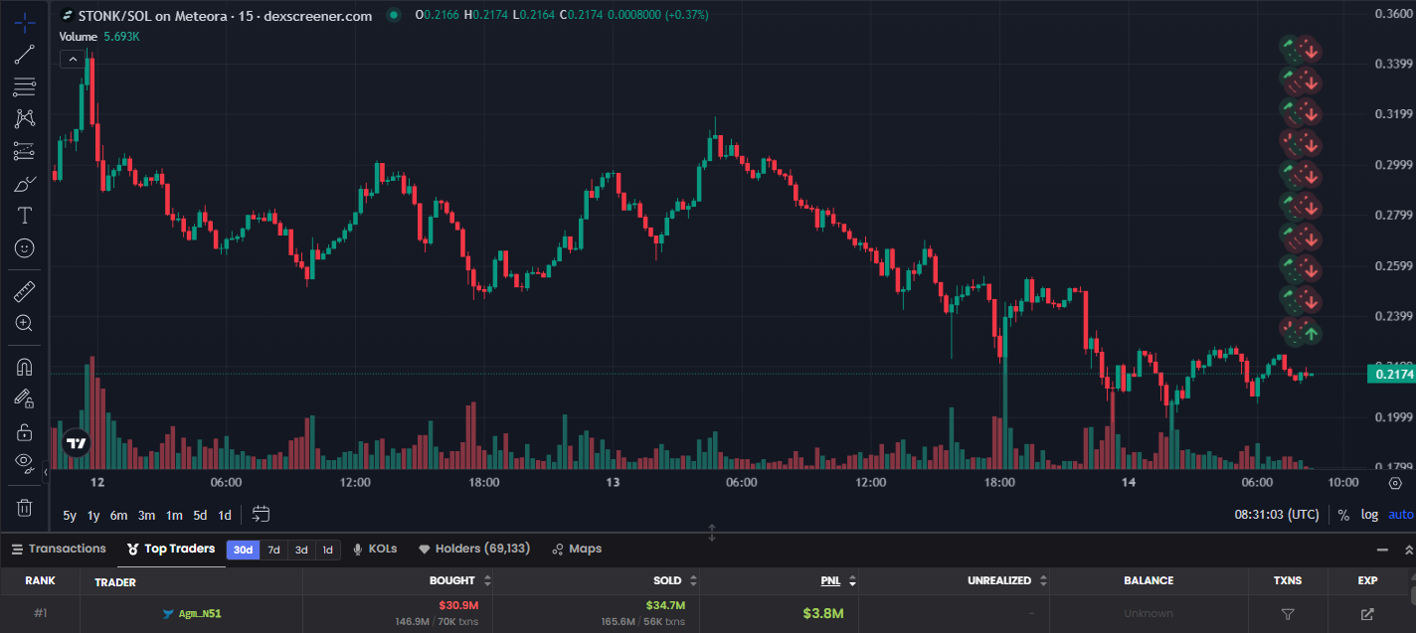Image resolution: width=1416 pixels, height=633 pixels.
Task: Set chart range to 1d
Action: (x=225, y=515)
